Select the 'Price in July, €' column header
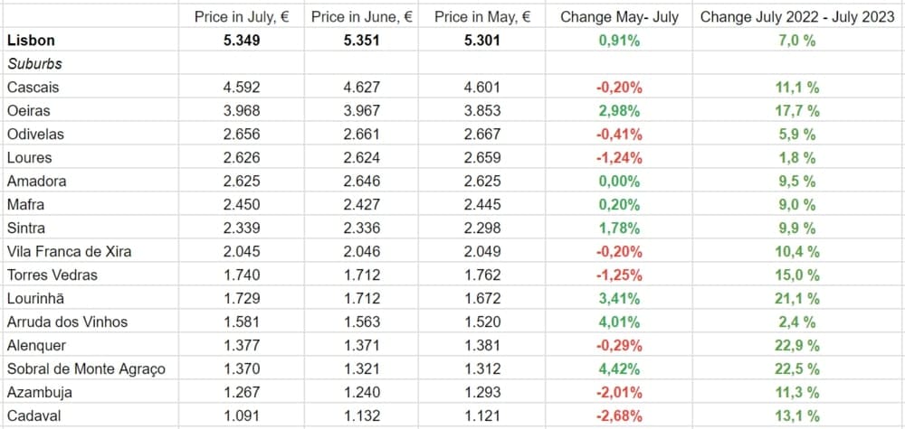The image size is (905, 429). click(242, 16)
